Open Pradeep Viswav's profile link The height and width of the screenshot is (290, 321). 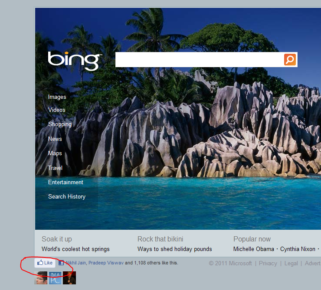pos(106,263)
